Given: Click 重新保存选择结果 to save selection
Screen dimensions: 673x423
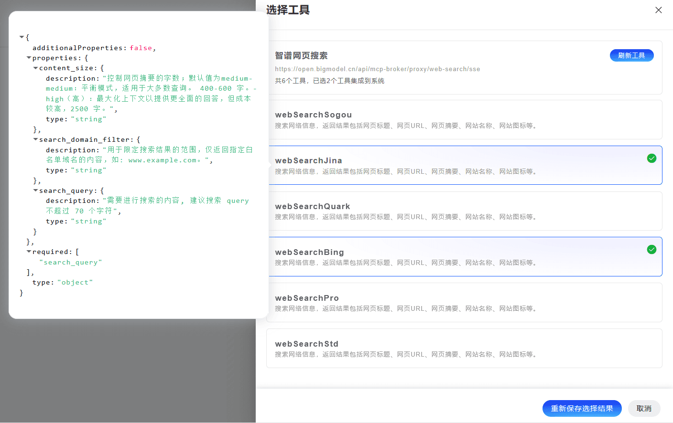Looking at the screenshot, I should (582, 408).
